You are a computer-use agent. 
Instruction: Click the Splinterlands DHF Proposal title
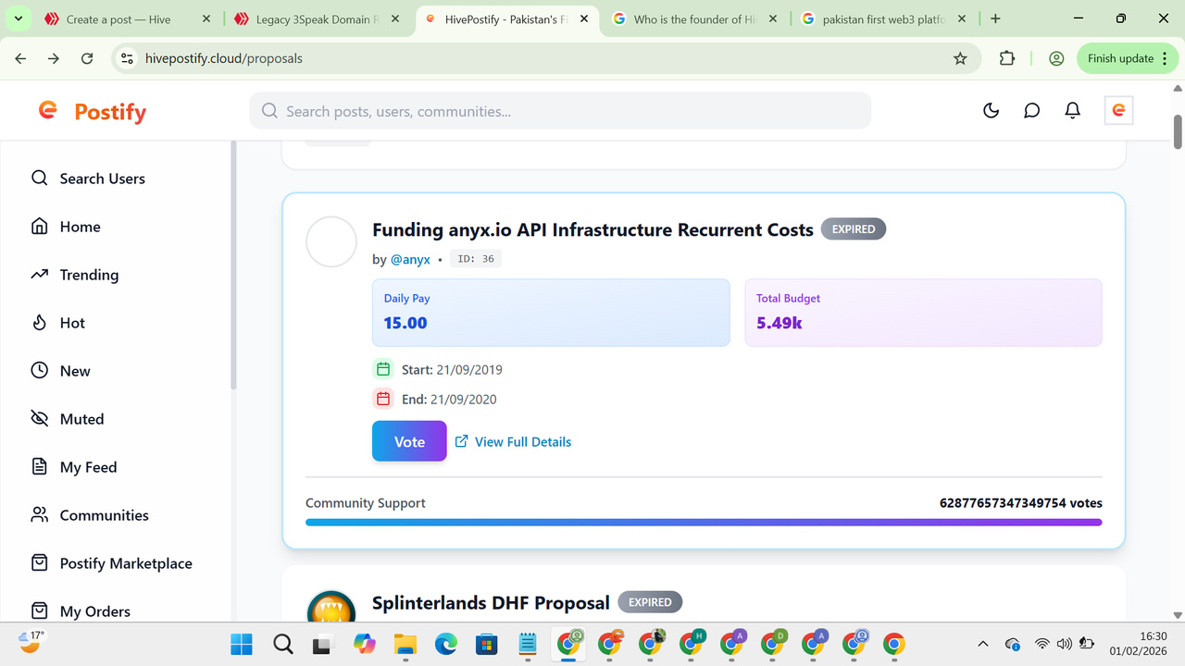coord(491,602)
